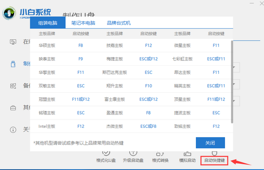
Task: Click F10 key for 翔升主板
Action: (x=148, y=86)
